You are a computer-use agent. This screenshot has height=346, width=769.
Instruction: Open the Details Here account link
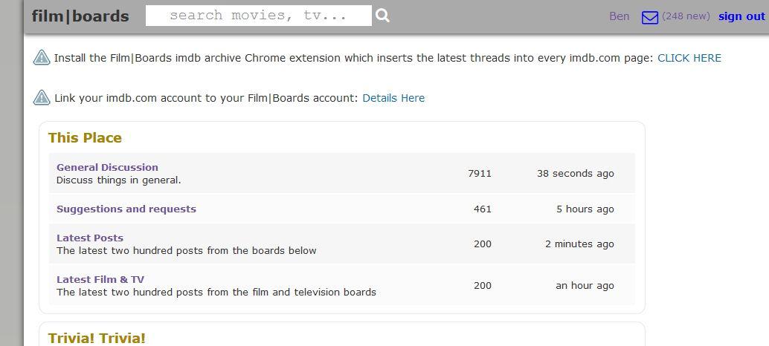tap(393, 98)
